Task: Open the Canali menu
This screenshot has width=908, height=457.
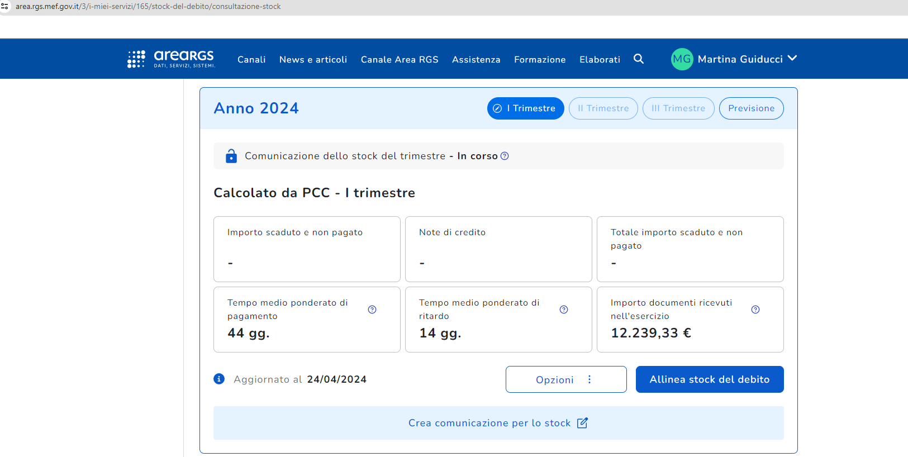Action: (x=251, y=59)
